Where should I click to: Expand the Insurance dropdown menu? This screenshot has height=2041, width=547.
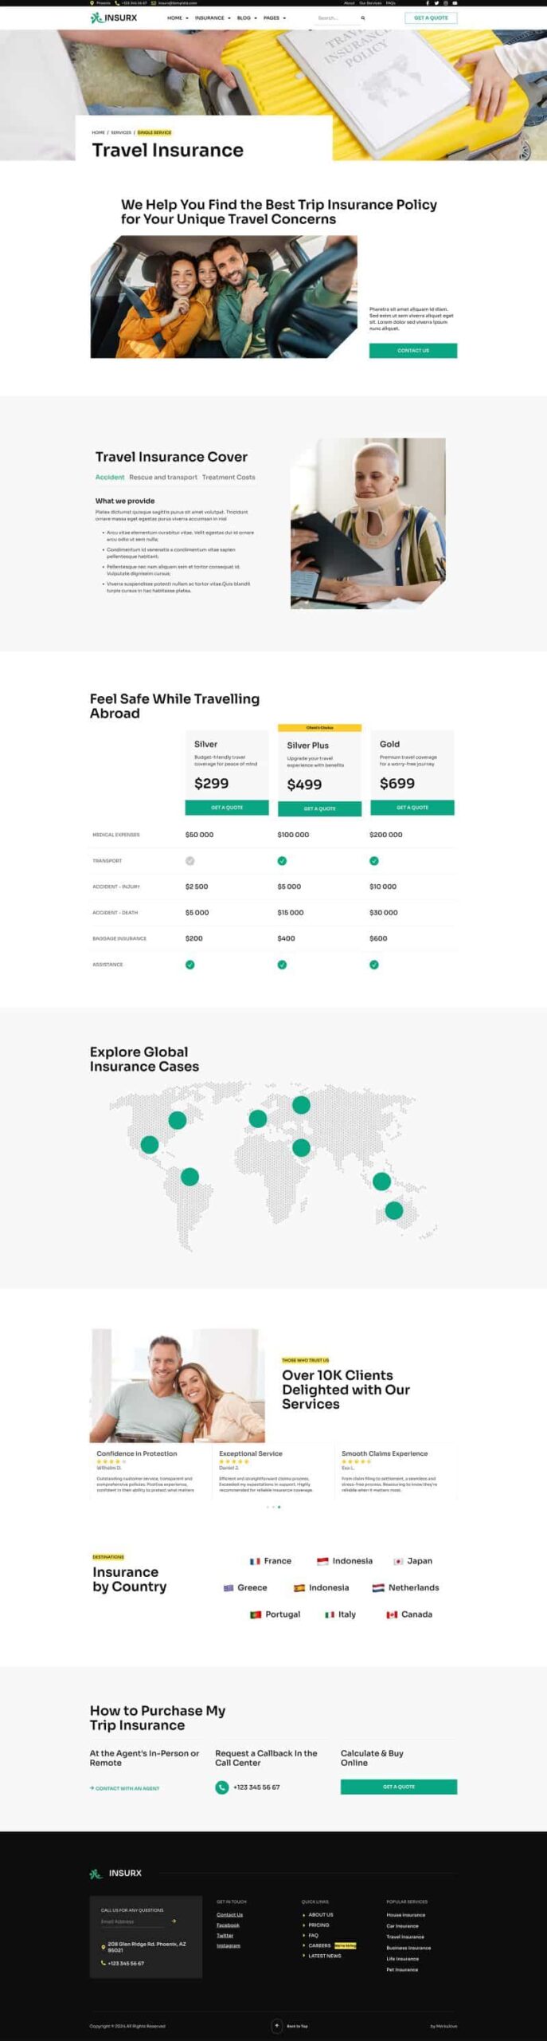pos(213,18)
